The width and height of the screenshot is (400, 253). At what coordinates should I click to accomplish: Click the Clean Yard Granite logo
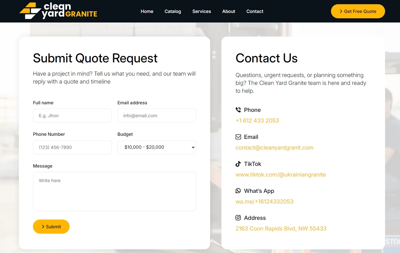[58, 11]
